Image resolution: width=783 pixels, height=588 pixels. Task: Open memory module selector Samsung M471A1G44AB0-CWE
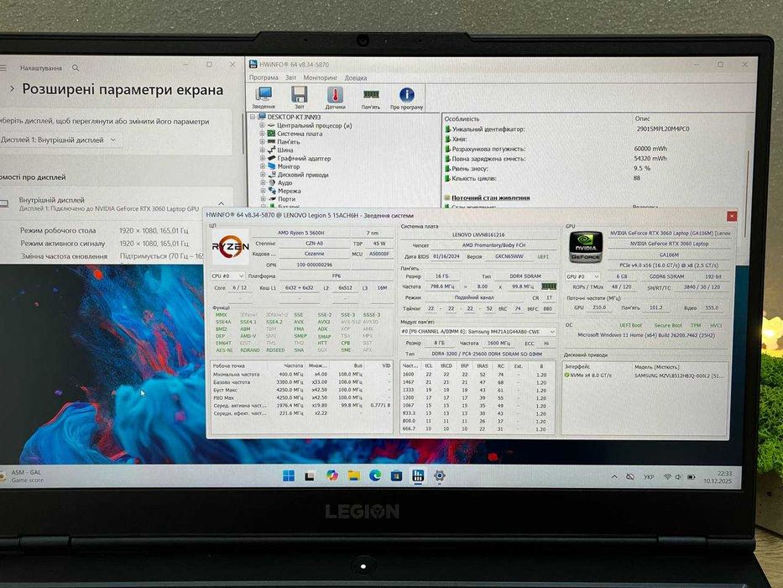[x=478, y=331]
